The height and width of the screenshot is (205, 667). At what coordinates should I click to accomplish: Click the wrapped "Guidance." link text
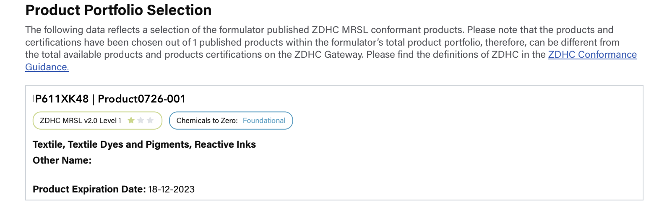47,67
